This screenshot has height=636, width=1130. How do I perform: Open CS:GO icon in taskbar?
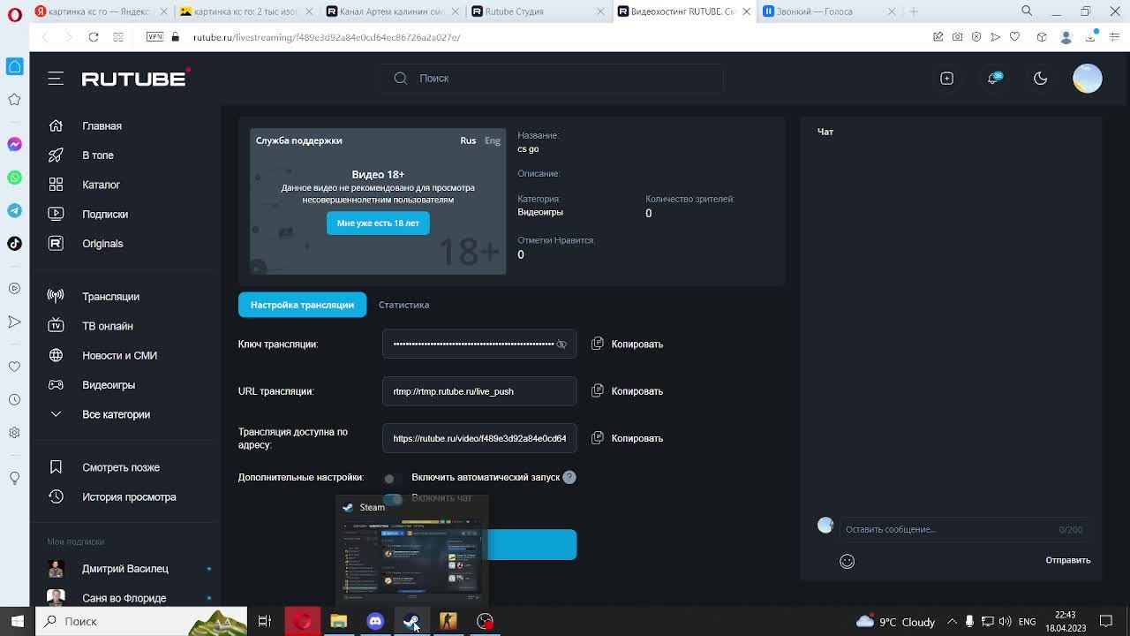pos(448,621)
